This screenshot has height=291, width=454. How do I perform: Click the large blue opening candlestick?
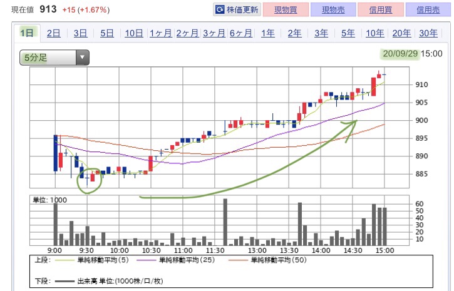click(56, 153)
